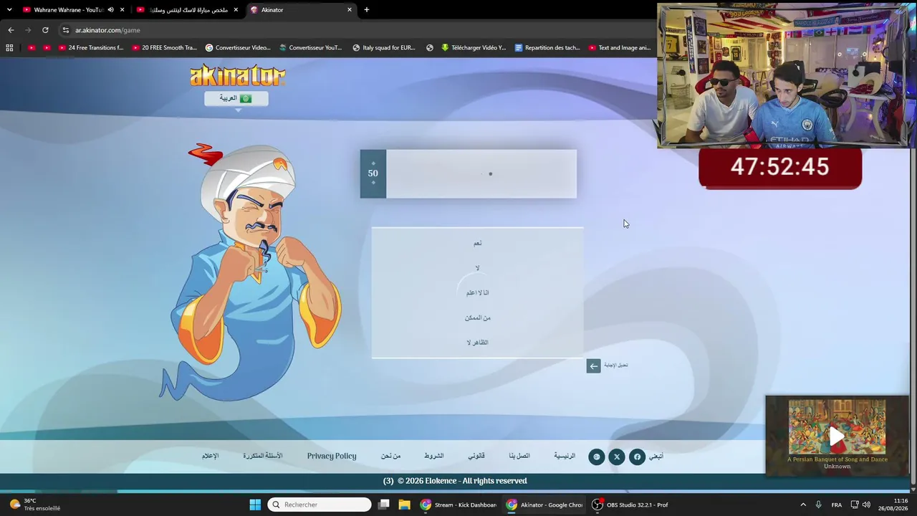
Task: Open the Repartition des tach... bookmark
Action: coord(547,48)
